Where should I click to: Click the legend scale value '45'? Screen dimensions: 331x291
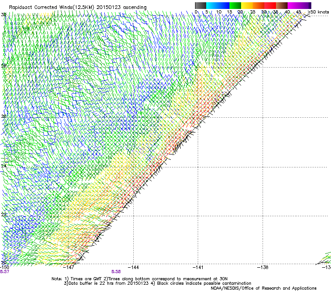click(298, 12)
